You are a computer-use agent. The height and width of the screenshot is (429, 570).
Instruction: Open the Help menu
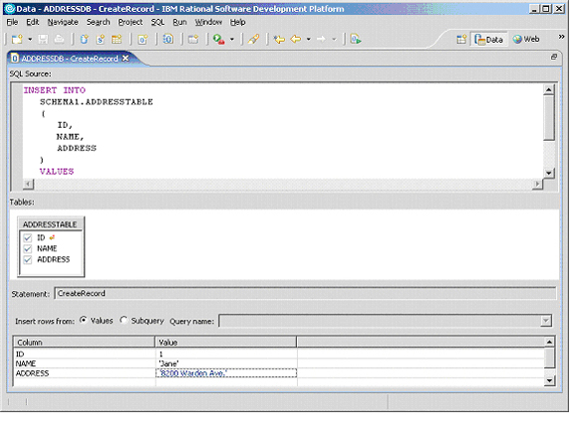(x=237, y=22)
